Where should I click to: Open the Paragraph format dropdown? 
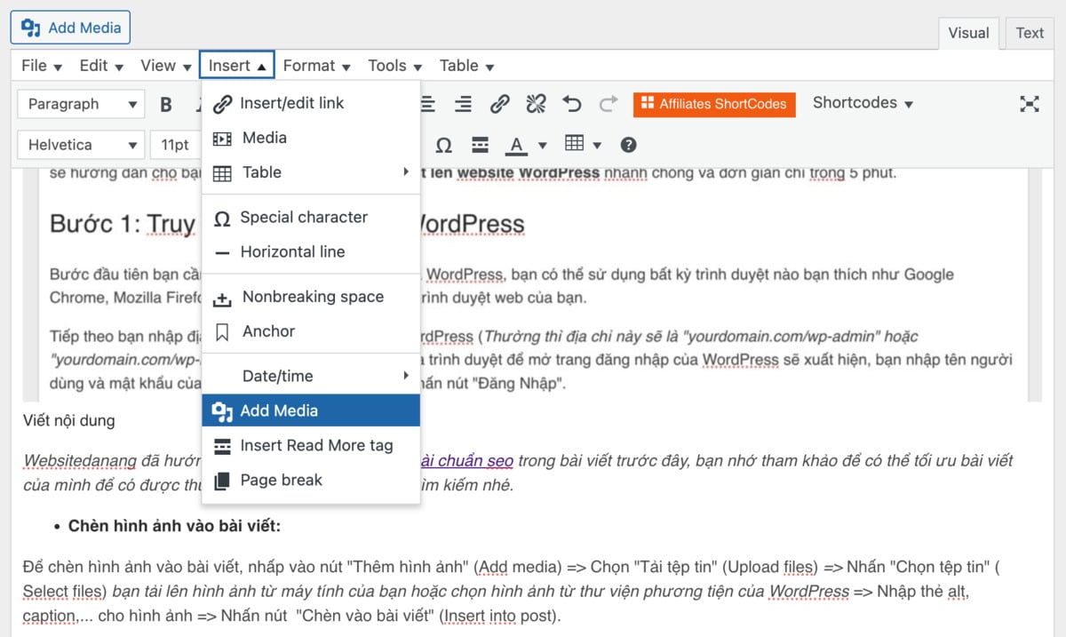[x=80, y=104]
